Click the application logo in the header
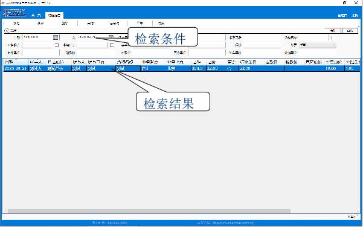363x227 pixels. [14, 13]
